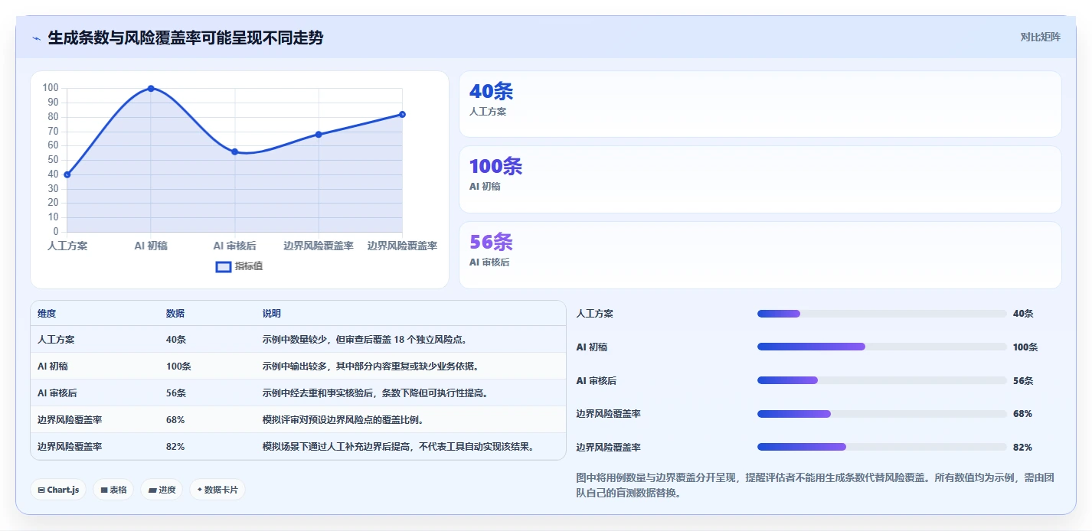Viewport: 1092px width, 531px height.
Task: Click the 对比矩阵 label in the header
Action: point(1040,37)
